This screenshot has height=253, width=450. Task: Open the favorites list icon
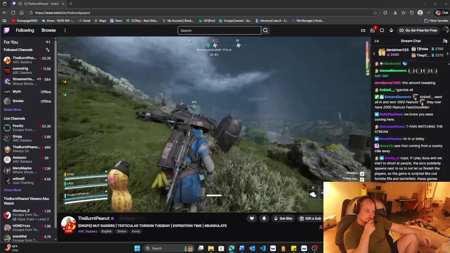point(403,13)
